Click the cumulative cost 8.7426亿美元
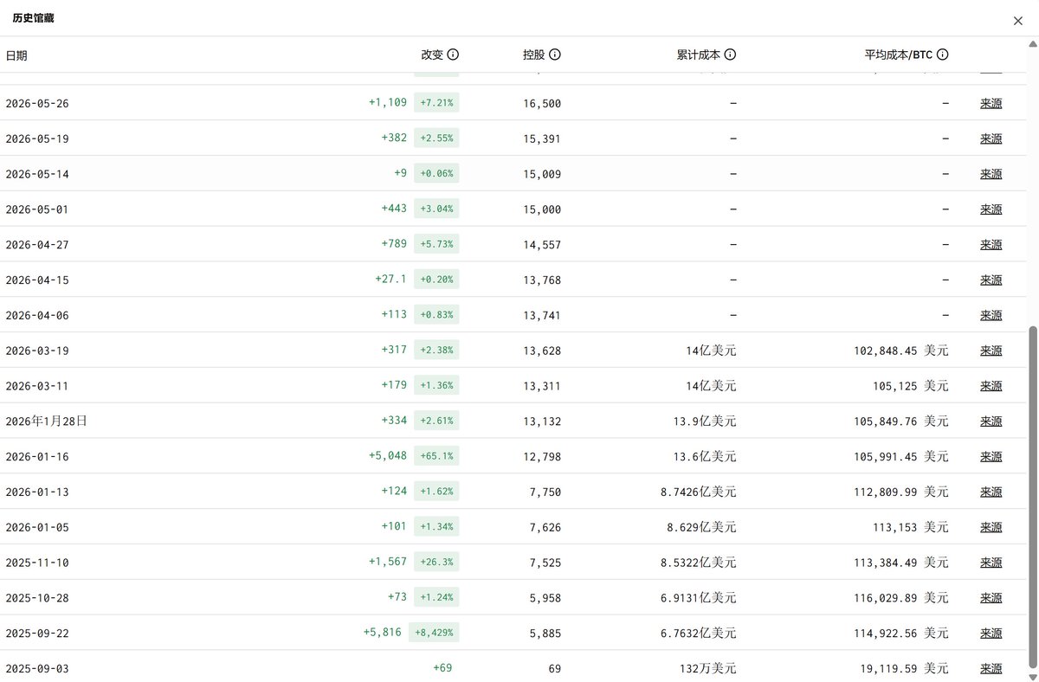 coord(699,492)
